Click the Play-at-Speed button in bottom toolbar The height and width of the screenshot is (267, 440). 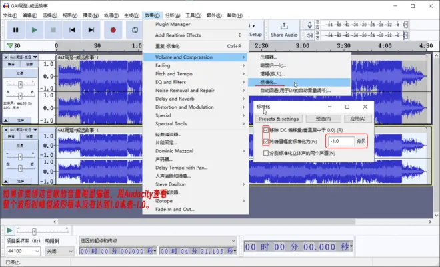click(x=9, y=230)
